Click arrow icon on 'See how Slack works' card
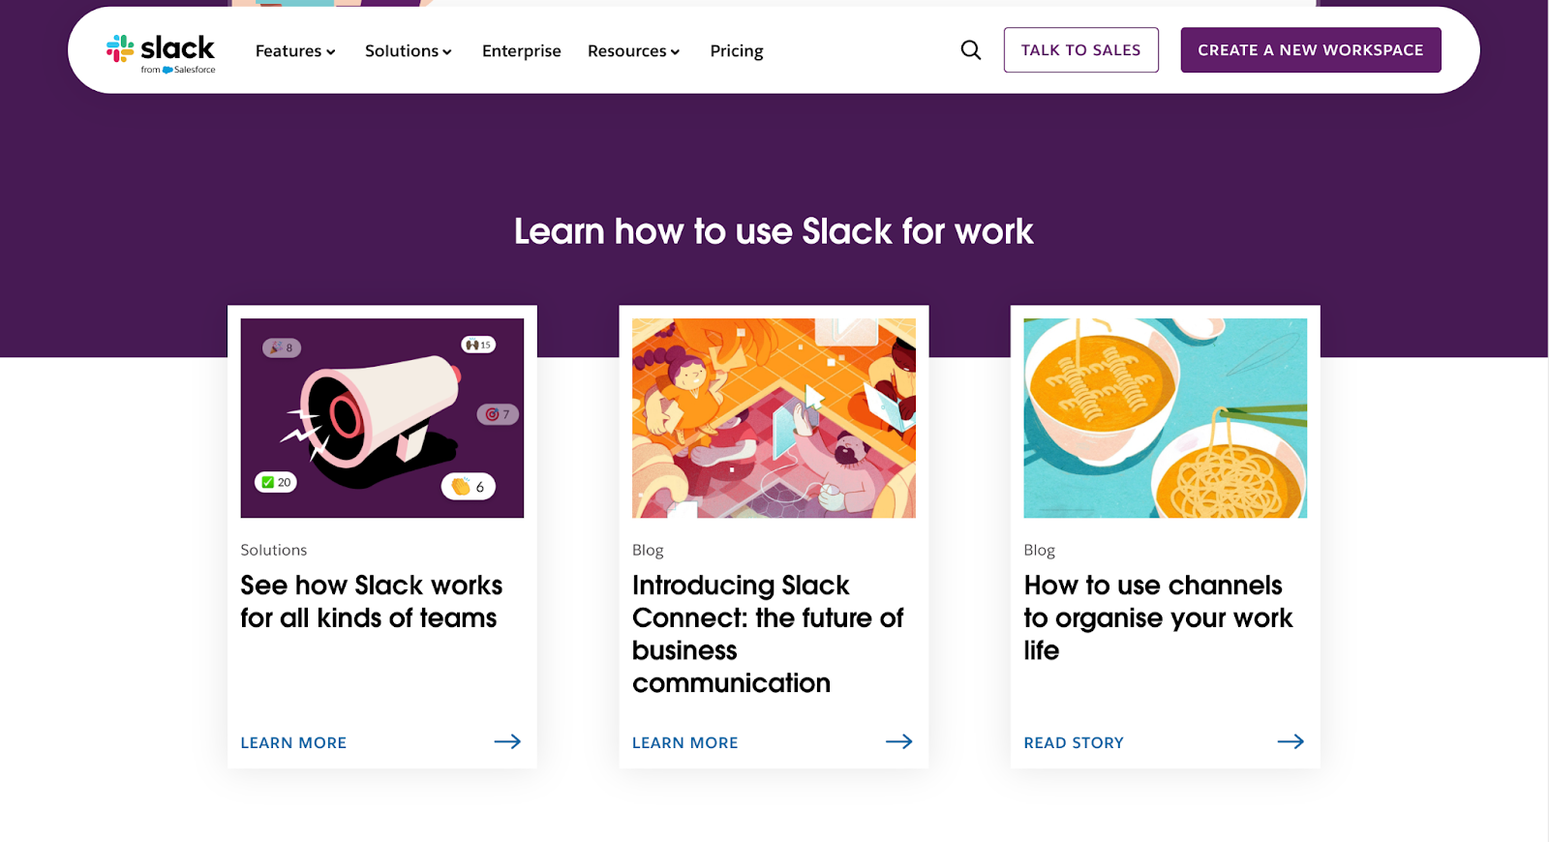 click(x=507, y=741)
